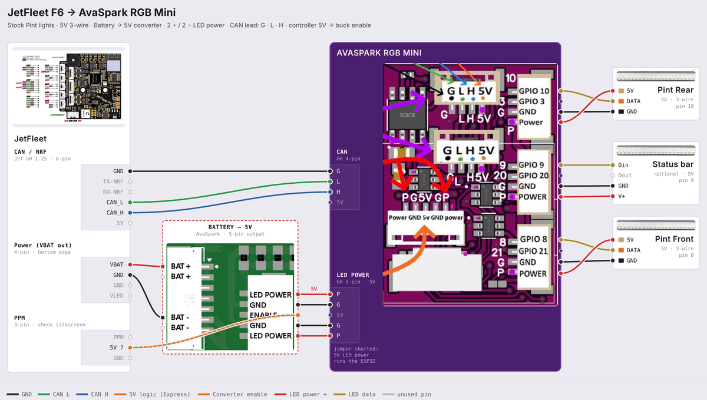Click the GND legend line swatch

tap(12, 394)
